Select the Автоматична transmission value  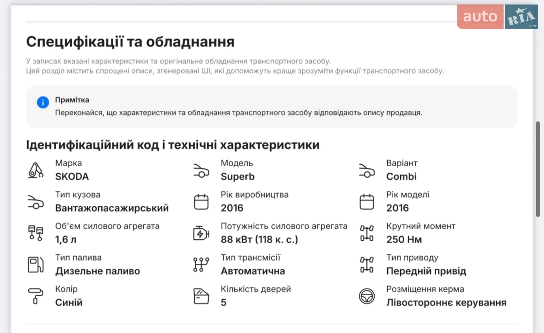[253, 271]
